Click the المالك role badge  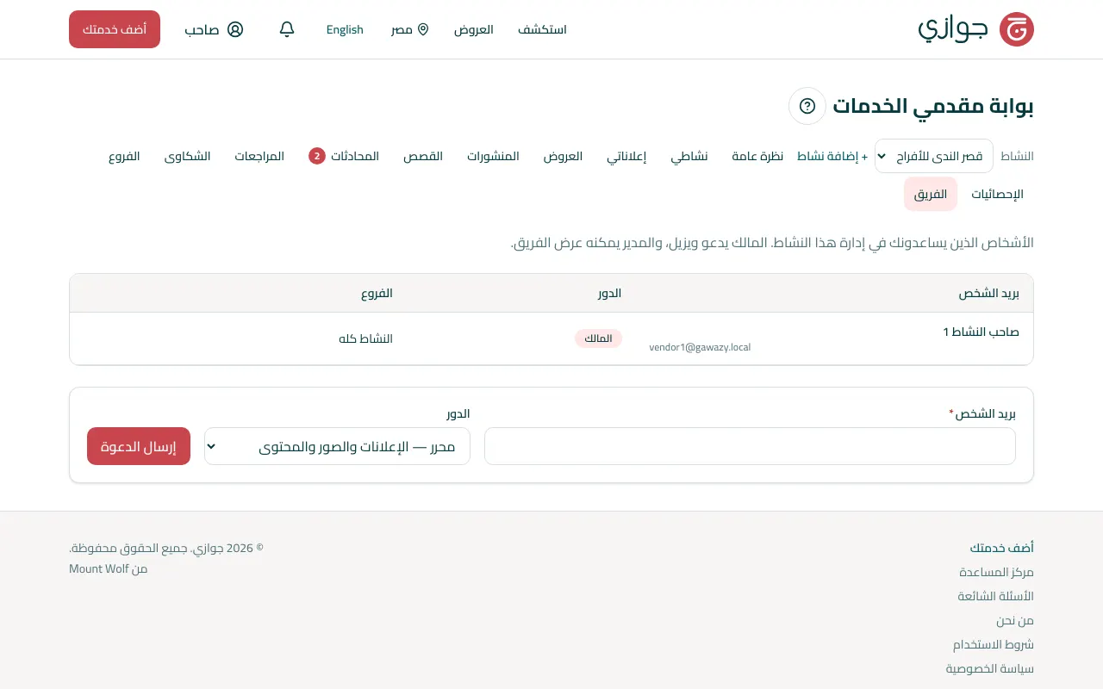[598, 338]
